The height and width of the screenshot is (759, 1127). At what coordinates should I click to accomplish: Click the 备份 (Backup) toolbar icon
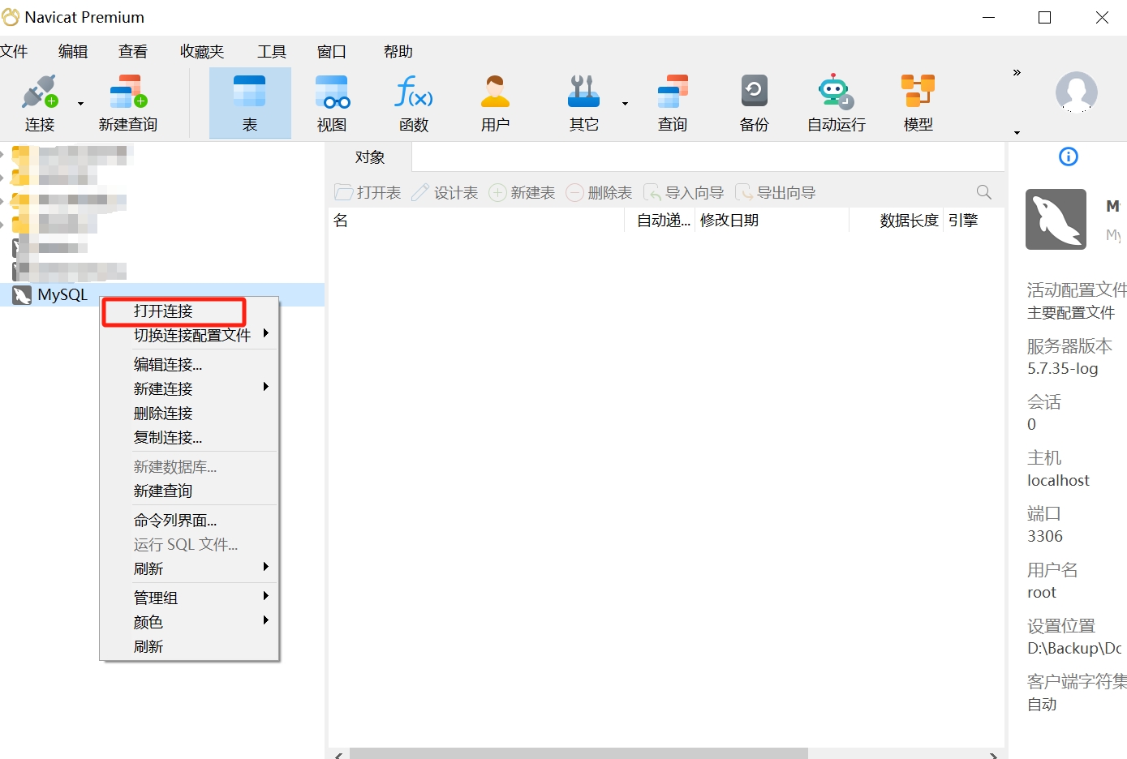tap(754, 100)
